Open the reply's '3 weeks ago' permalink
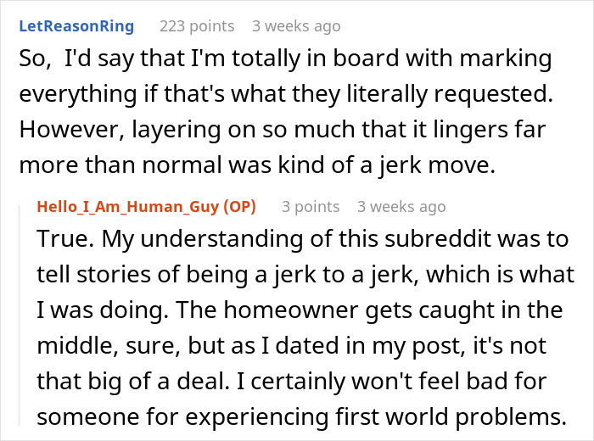This screenshot has width=594, height=441. point(401,207)
